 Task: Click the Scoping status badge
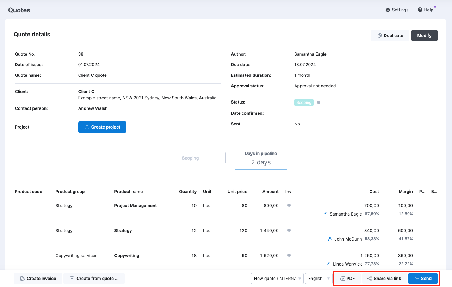pyautogui.click(x=304, y=102)
